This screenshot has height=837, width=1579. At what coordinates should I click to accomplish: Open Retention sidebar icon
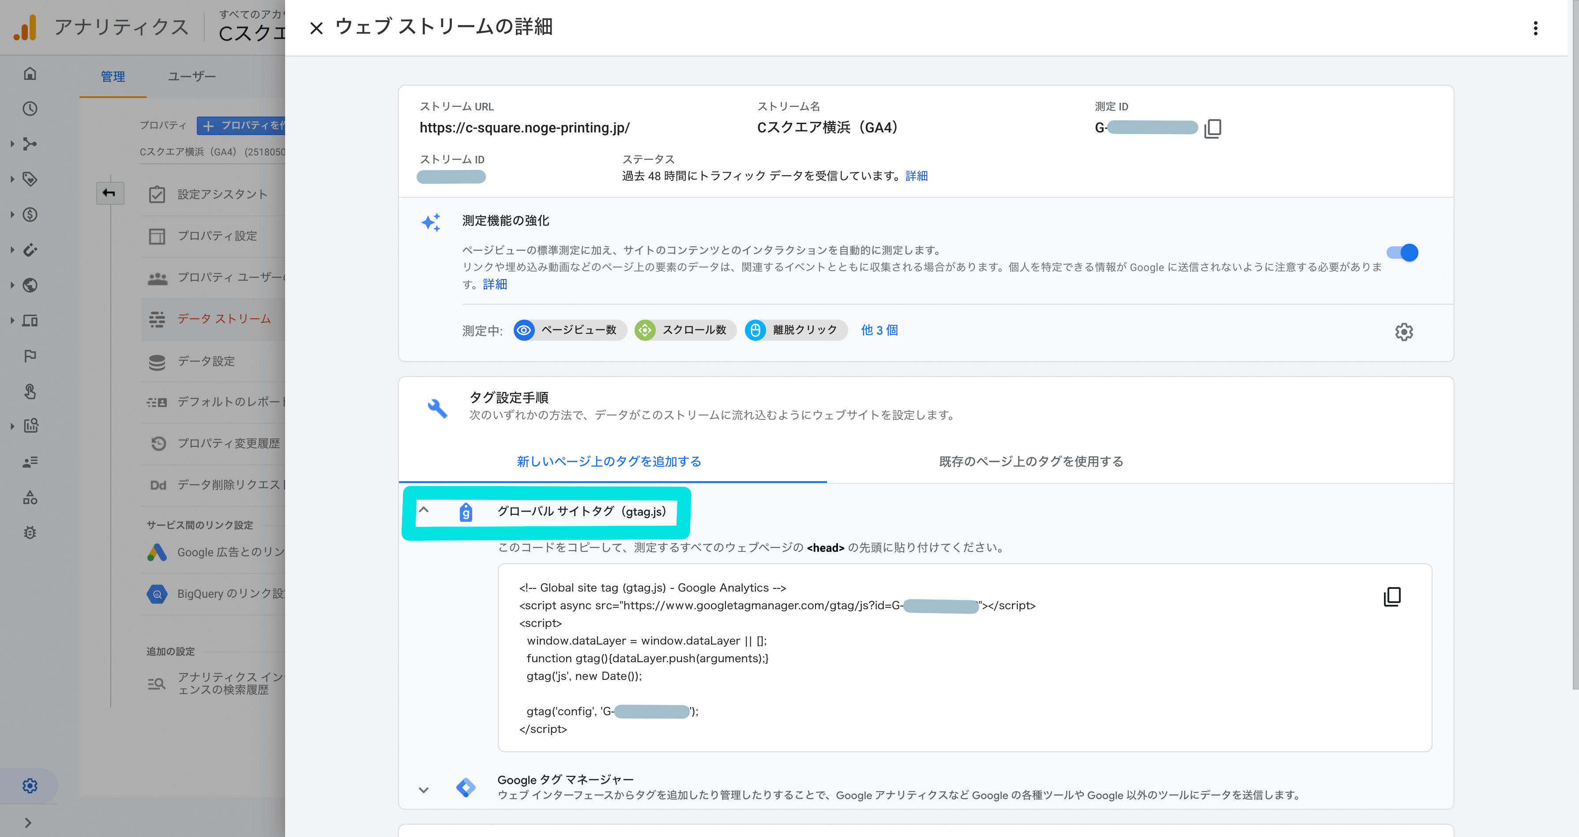(x=30, y=249)
